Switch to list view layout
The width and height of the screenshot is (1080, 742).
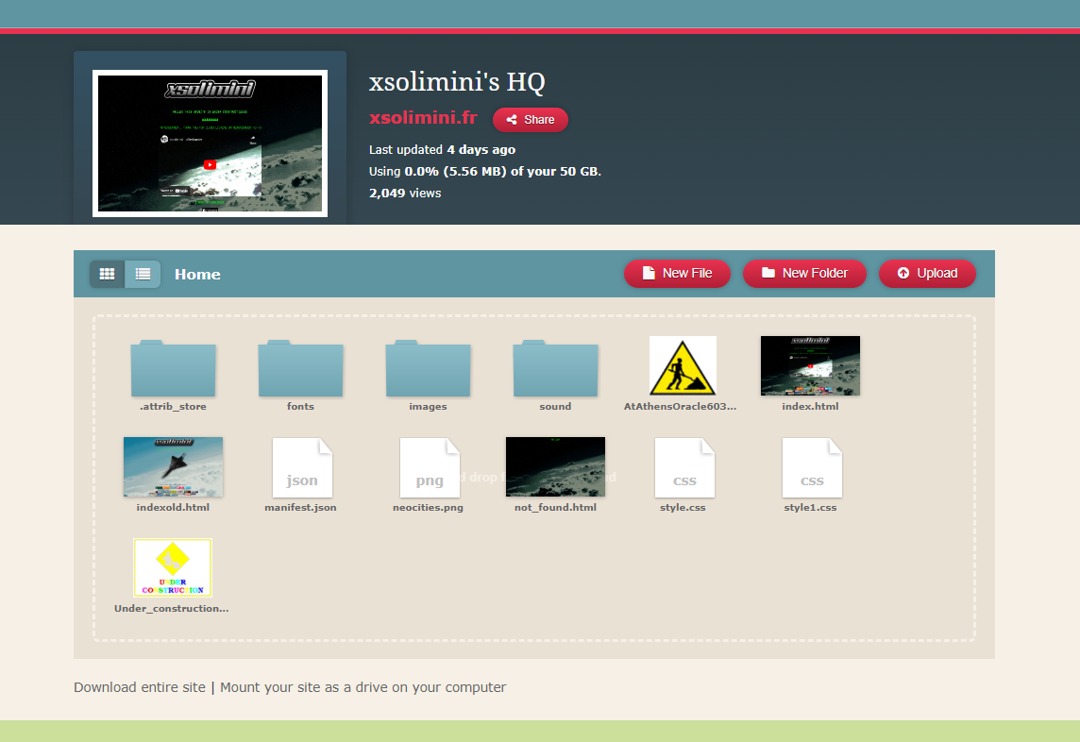(x=143, y=274)
